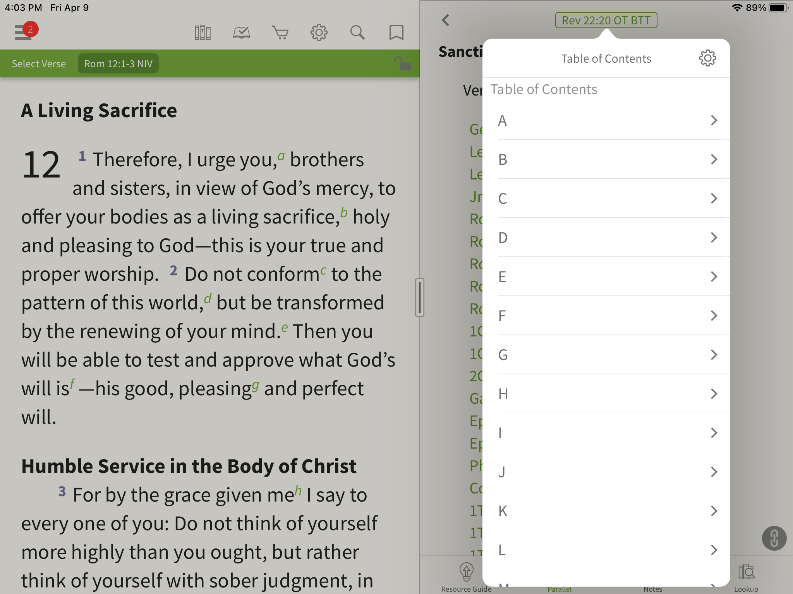Tap Select Verse button

coord(39,64)
